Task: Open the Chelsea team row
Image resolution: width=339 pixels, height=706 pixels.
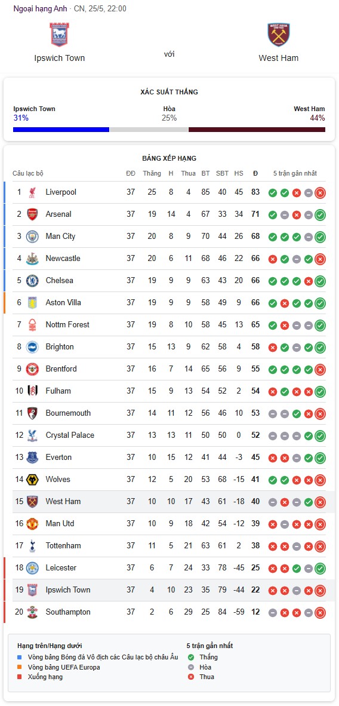Action: [169, 281]
